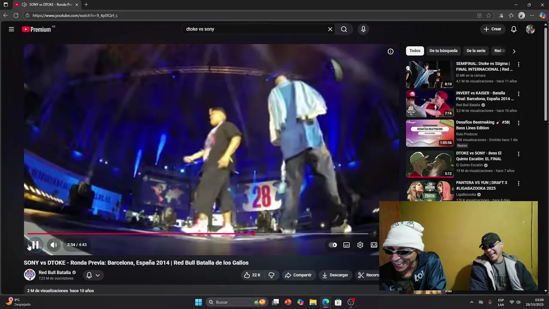Open Edge tab actions menu icon

click(x=6, y=5)
